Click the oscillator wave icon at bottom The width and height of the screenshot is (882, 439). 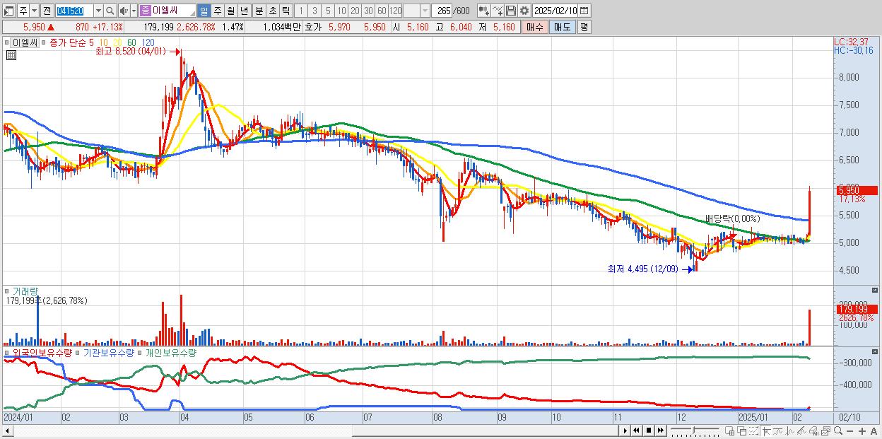[790, 431]
